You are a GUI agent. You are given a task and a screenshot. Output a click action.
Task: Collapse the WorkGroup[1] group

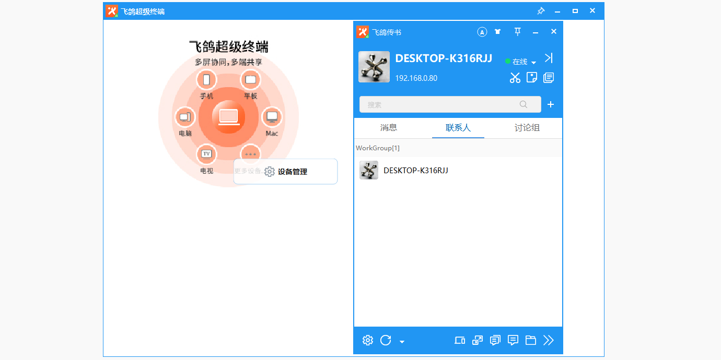tap(458, 148)
